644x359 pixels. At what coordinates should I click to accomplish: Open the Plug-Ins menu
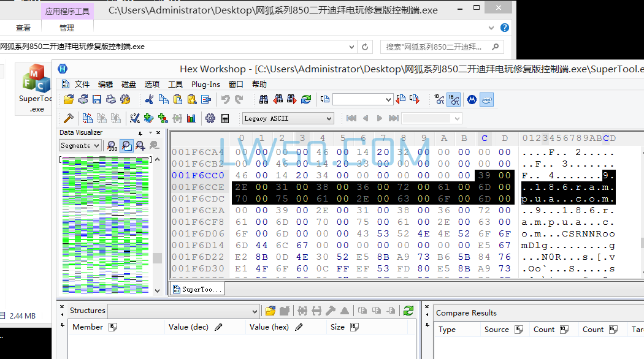pyautogui.click(x=205, y=84)
